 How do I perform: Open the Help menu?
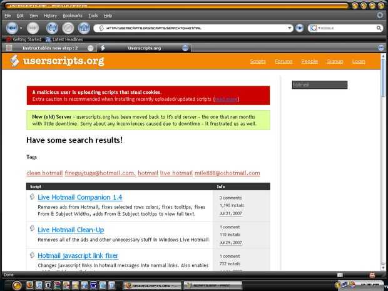point(108,16)
